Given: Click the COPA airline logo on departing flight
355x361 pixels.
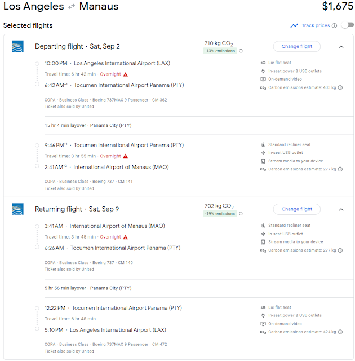Looking at the screenshot, I should 17,46.
